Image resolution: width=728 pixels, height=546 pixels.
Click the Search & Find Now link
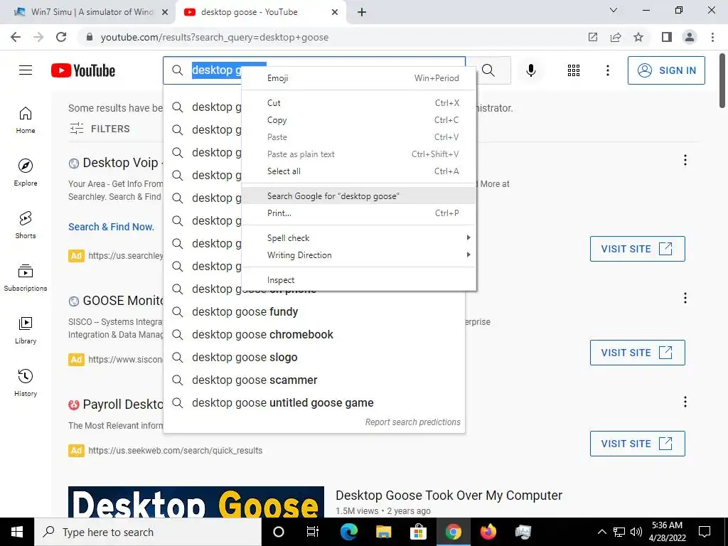pyautogui.click(x=111, y=227)
